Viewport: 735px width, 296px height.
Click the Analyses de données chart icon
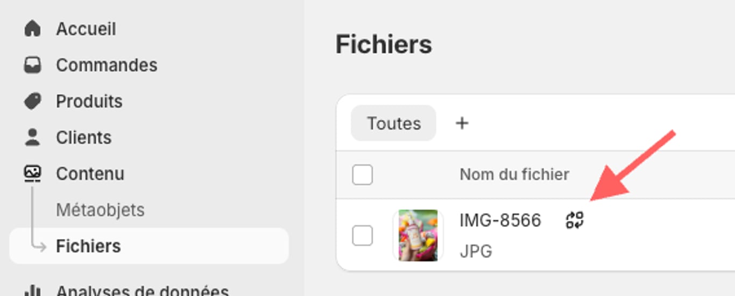coord(32,291)
